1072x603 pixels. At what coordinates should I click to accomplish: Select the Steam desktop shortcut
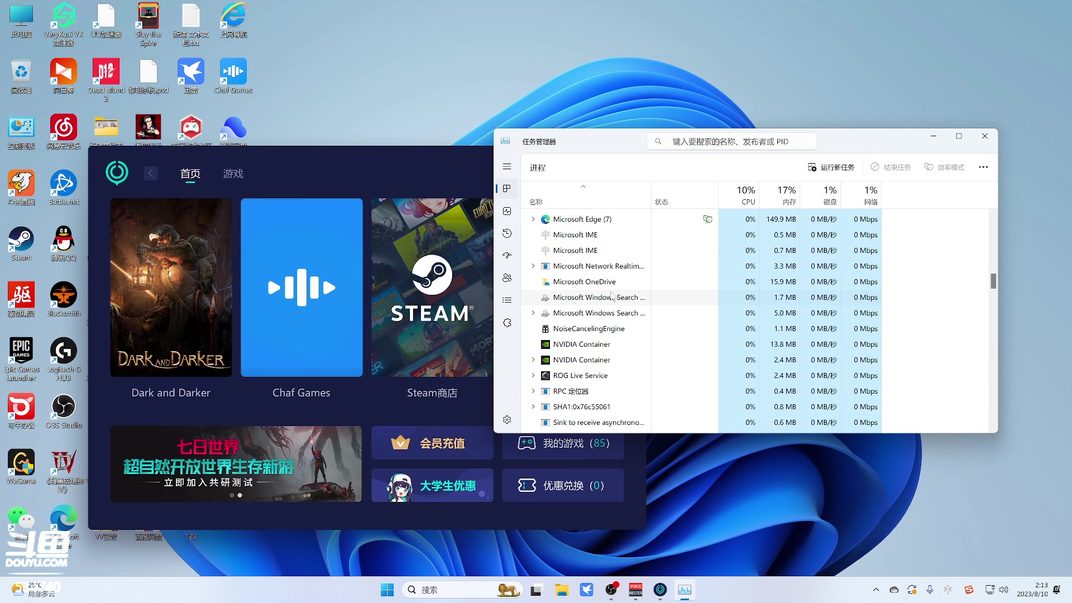pos(21,243)
